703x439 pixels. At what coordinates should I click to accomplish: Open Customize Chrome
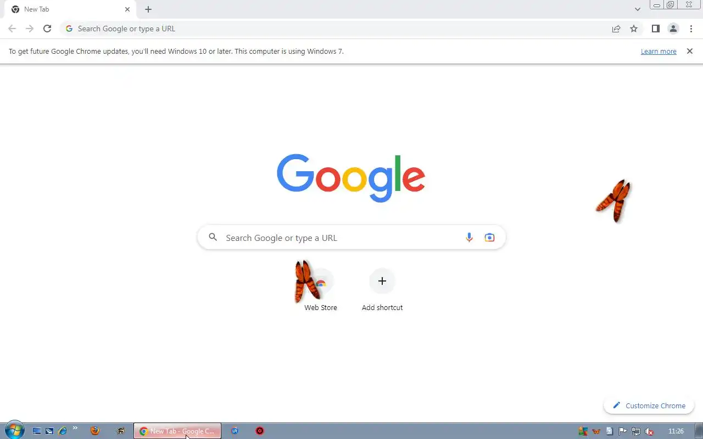pyautogui.click(x=649, y=406)
